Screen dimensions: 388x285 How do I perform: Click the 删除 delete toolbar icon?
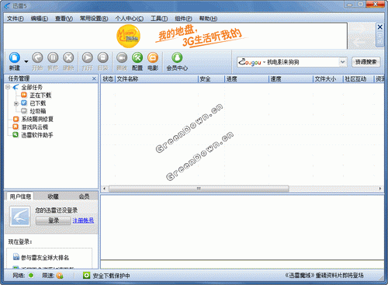coord(68,58)
